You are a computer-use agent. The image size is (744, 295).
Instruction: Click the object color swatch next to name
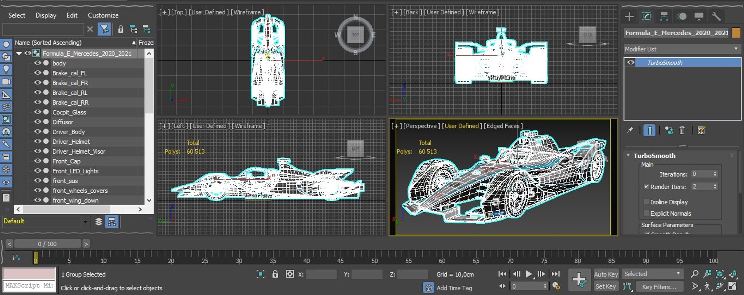(x=736, y=33)
